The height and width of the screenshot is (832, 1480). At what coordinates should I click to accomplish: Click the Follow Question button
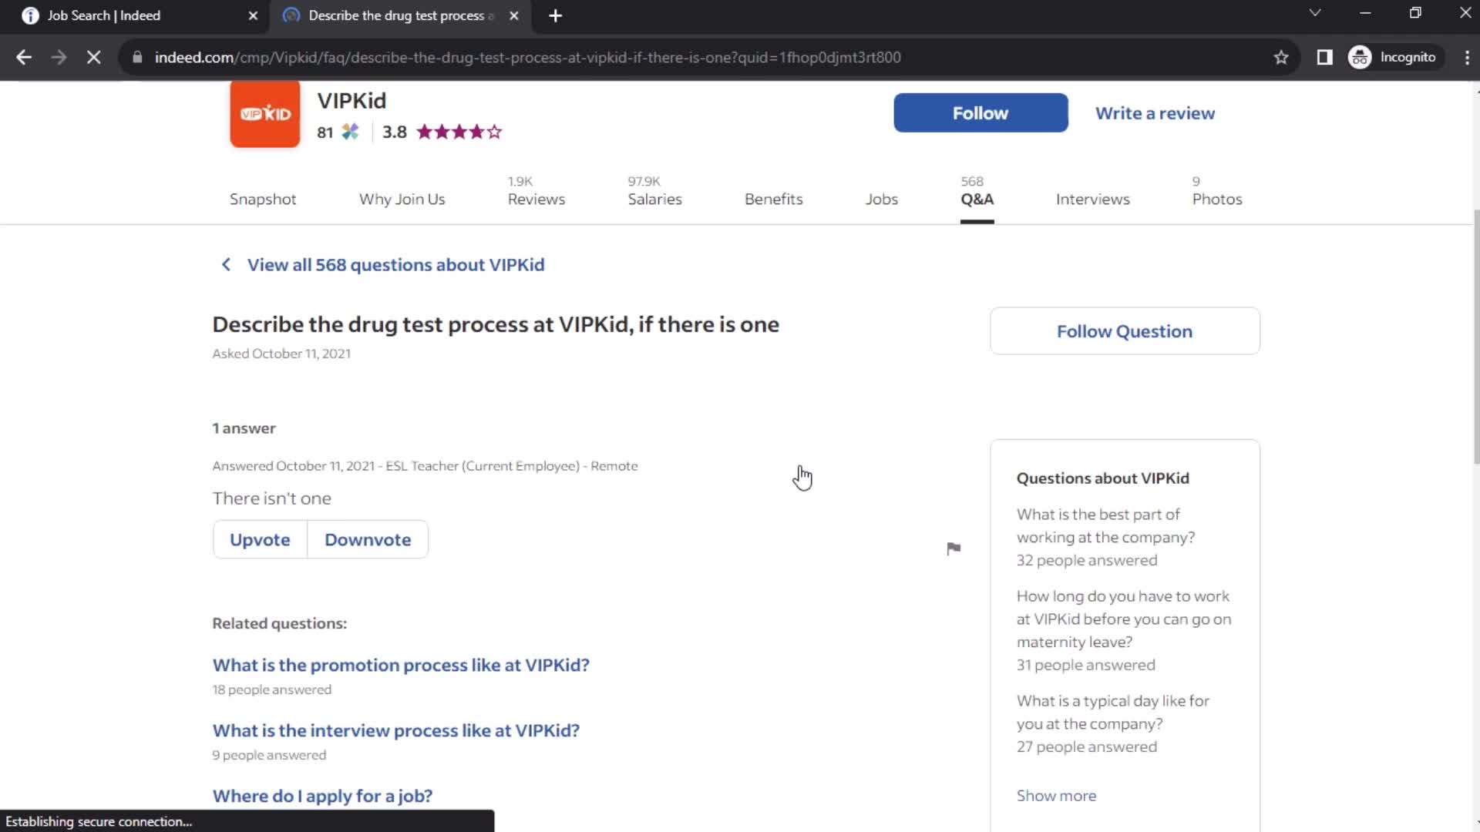[1125, 331]
